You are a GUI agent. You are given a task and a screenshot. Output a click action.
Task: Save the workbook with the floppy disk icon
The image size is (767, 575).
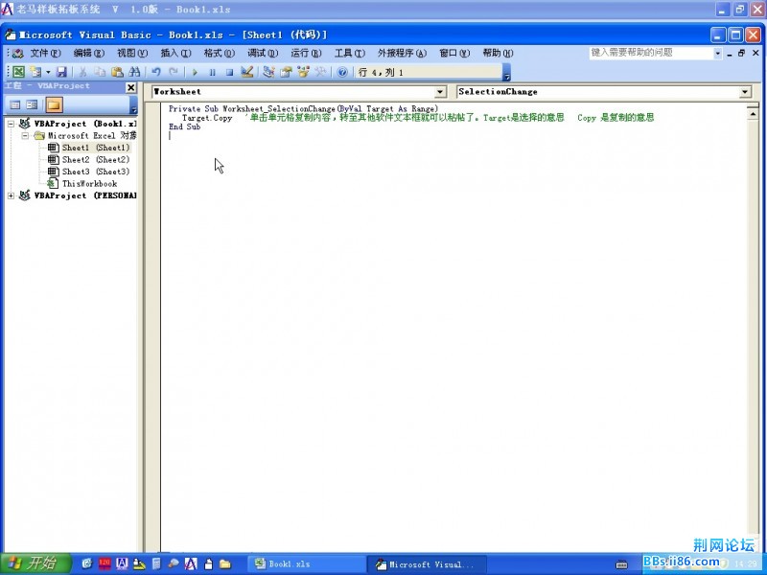coord(61,72)
